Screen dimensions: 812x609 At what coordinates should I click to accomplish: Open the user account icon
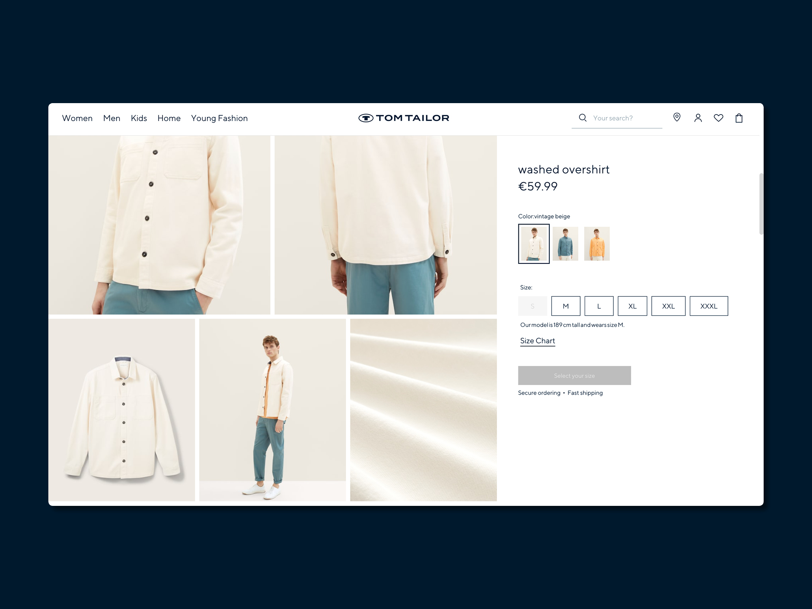698,118
